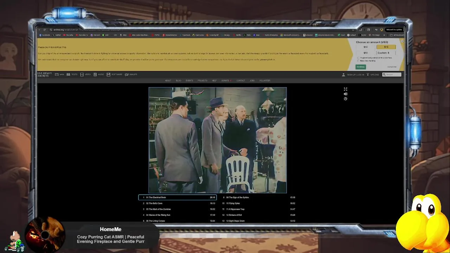450x253 pixels.
Task: Click the Sign Up | Log In user icon
Action: 343,74
